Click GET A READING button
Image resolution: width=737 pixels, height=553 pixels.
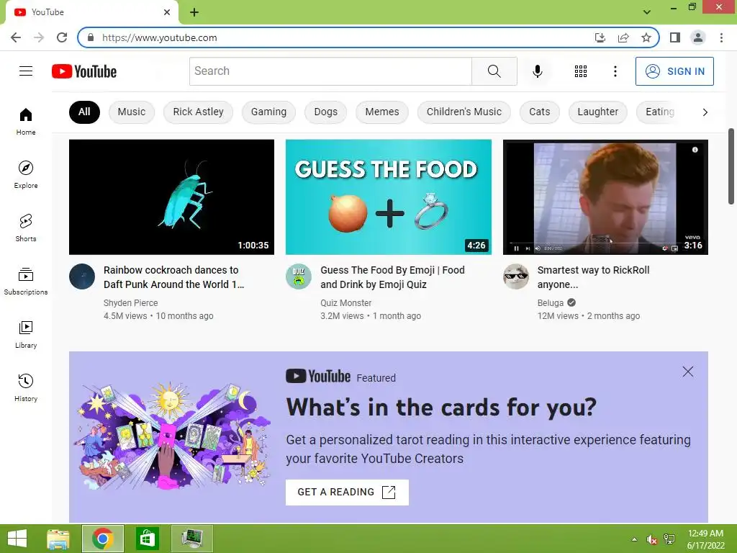click(x=347, y=493)
